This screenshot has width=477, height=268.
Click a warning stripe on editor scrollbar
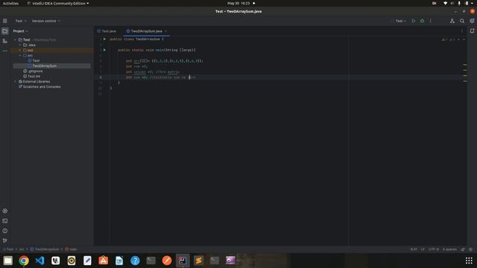[465, 65]
